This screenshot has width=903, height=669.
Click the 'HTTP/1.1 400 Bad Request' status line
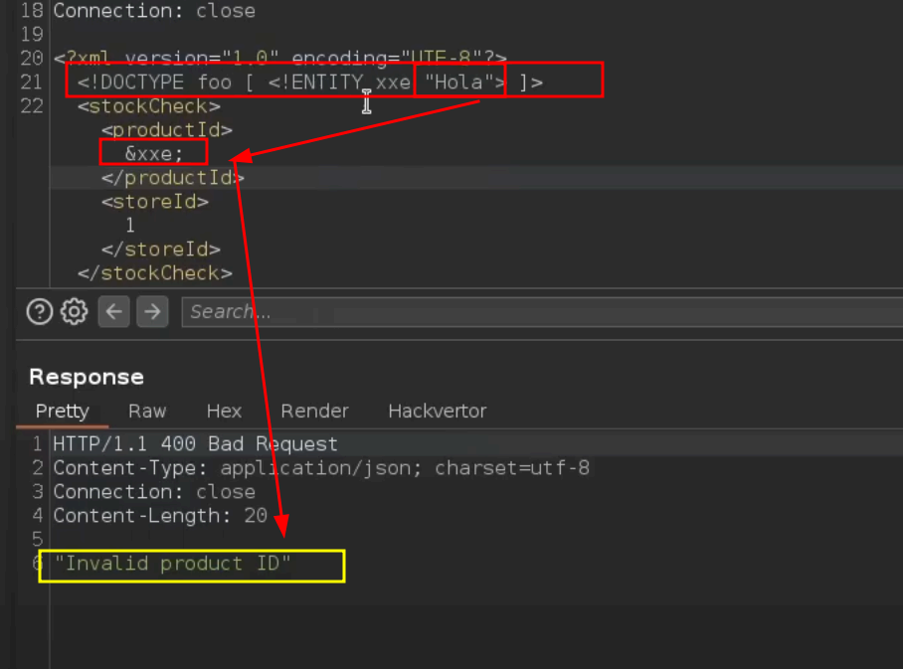[x=195, y=444]
